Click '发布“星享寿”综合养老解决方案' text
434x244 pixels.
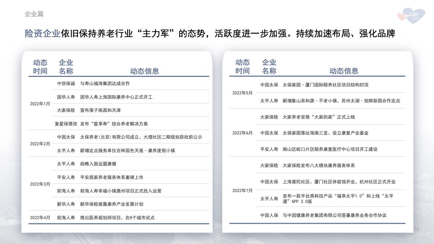[x=114, y=124]
